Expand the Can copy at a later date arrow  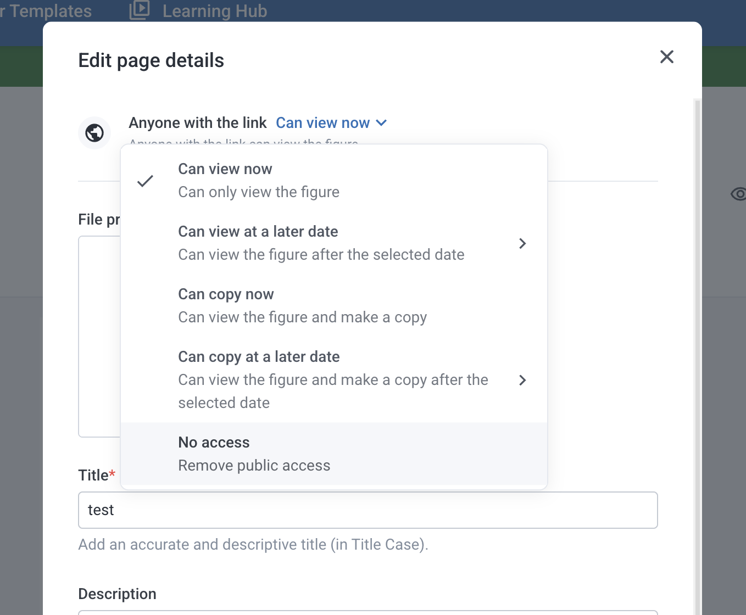(522, 380)
